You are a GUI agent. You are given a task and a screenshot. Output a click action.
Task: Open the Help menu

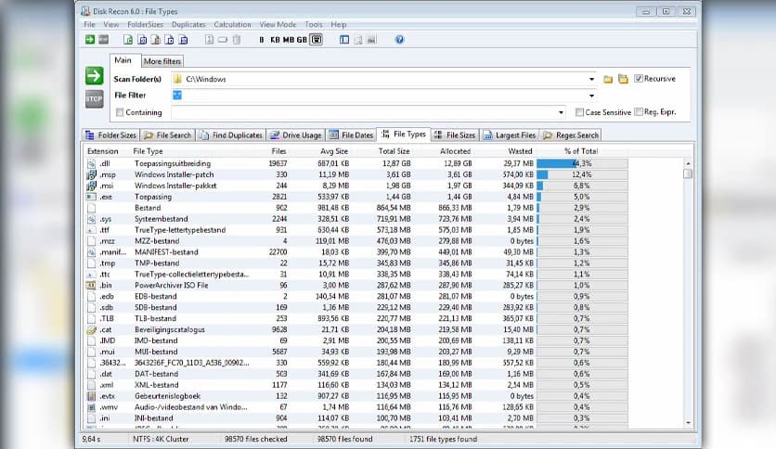click(x=339, y=24)
